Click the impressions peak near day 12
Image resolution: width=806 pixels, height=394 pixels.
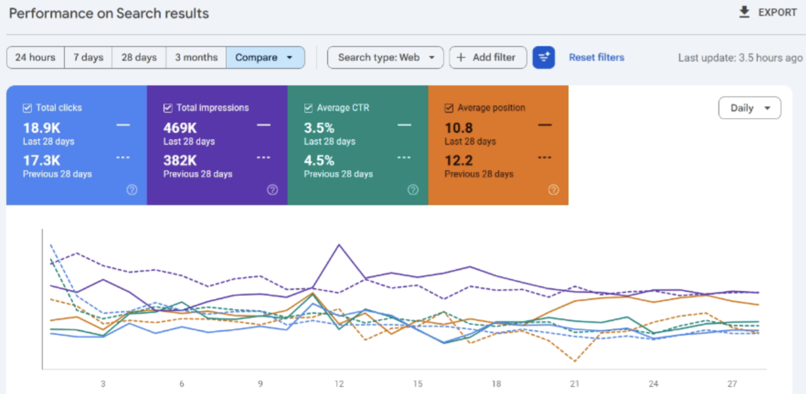339,245
